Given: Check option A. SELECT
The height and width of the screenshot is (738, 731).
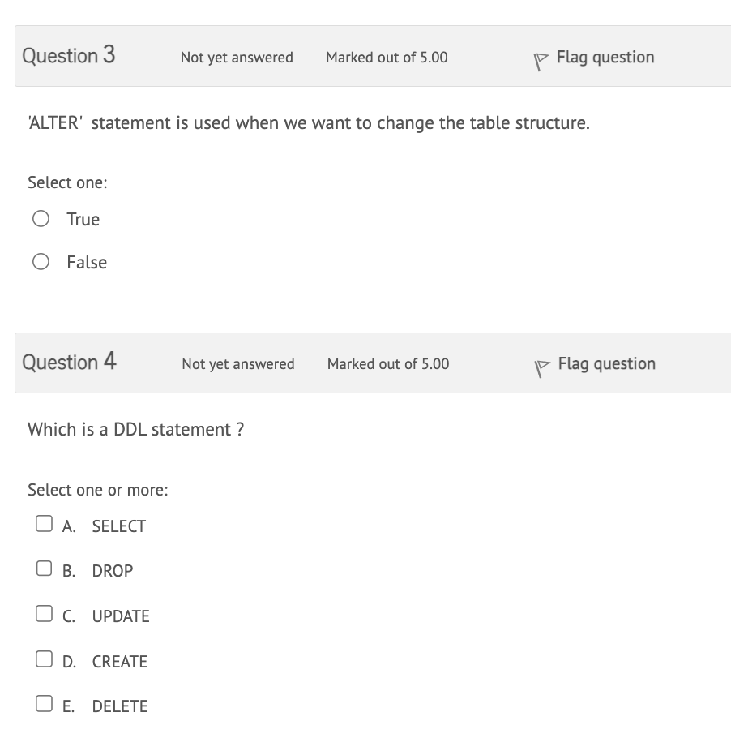Looking at the screenshot, I should [44, 525].
